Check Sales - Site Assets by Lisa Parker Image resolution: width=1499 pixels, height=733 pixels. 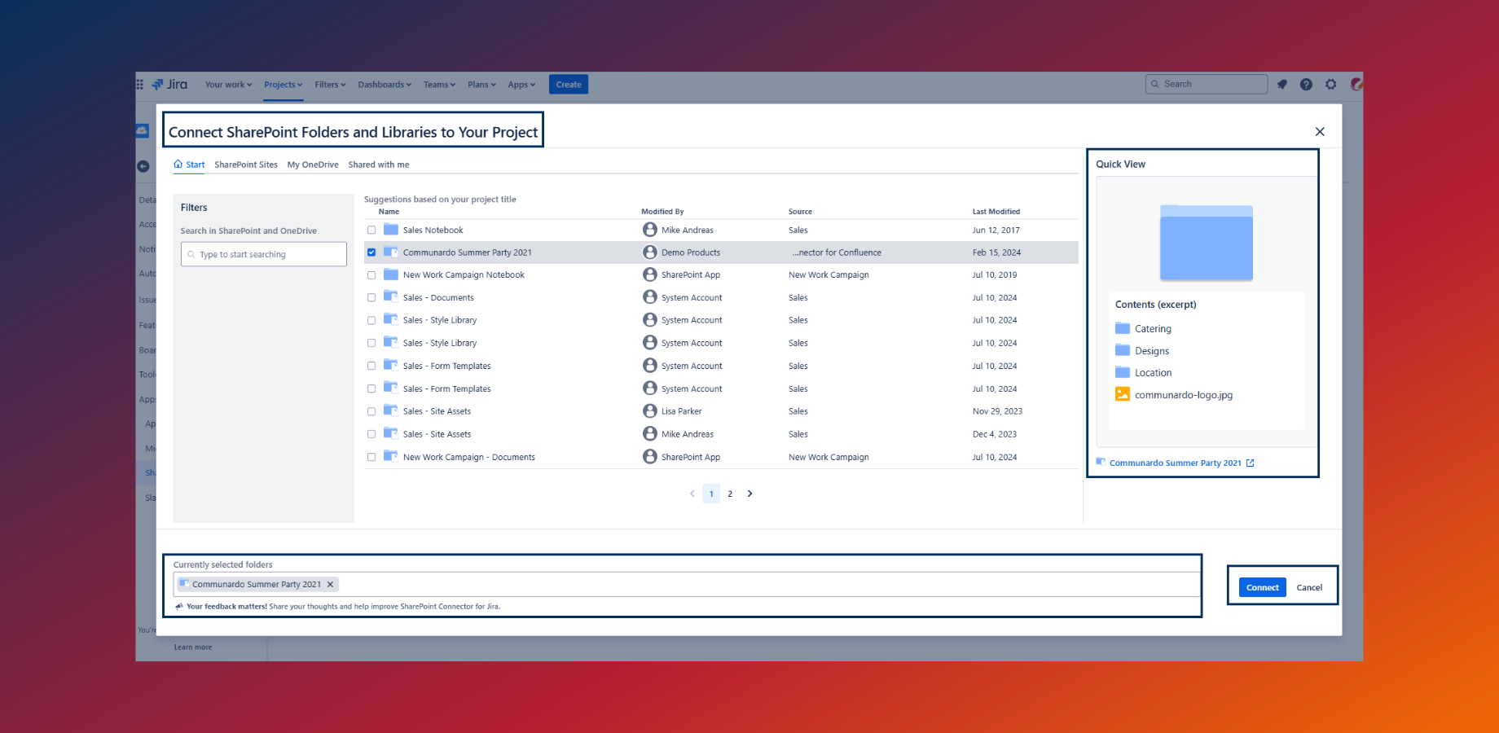[371, 411]
